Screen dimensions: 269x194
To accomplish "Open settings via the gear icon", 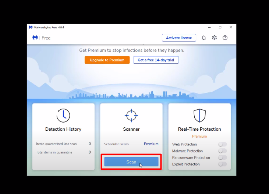I will coord(214,38).
